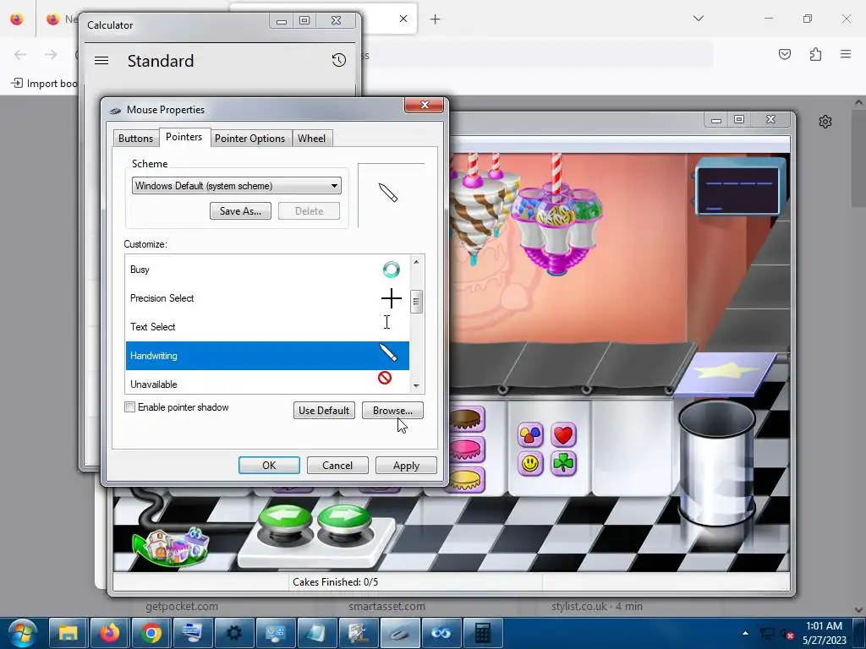This screenshot has width=866, height=649.
Task: Click the pointer preview box with pen
Action: pos(391,195)
